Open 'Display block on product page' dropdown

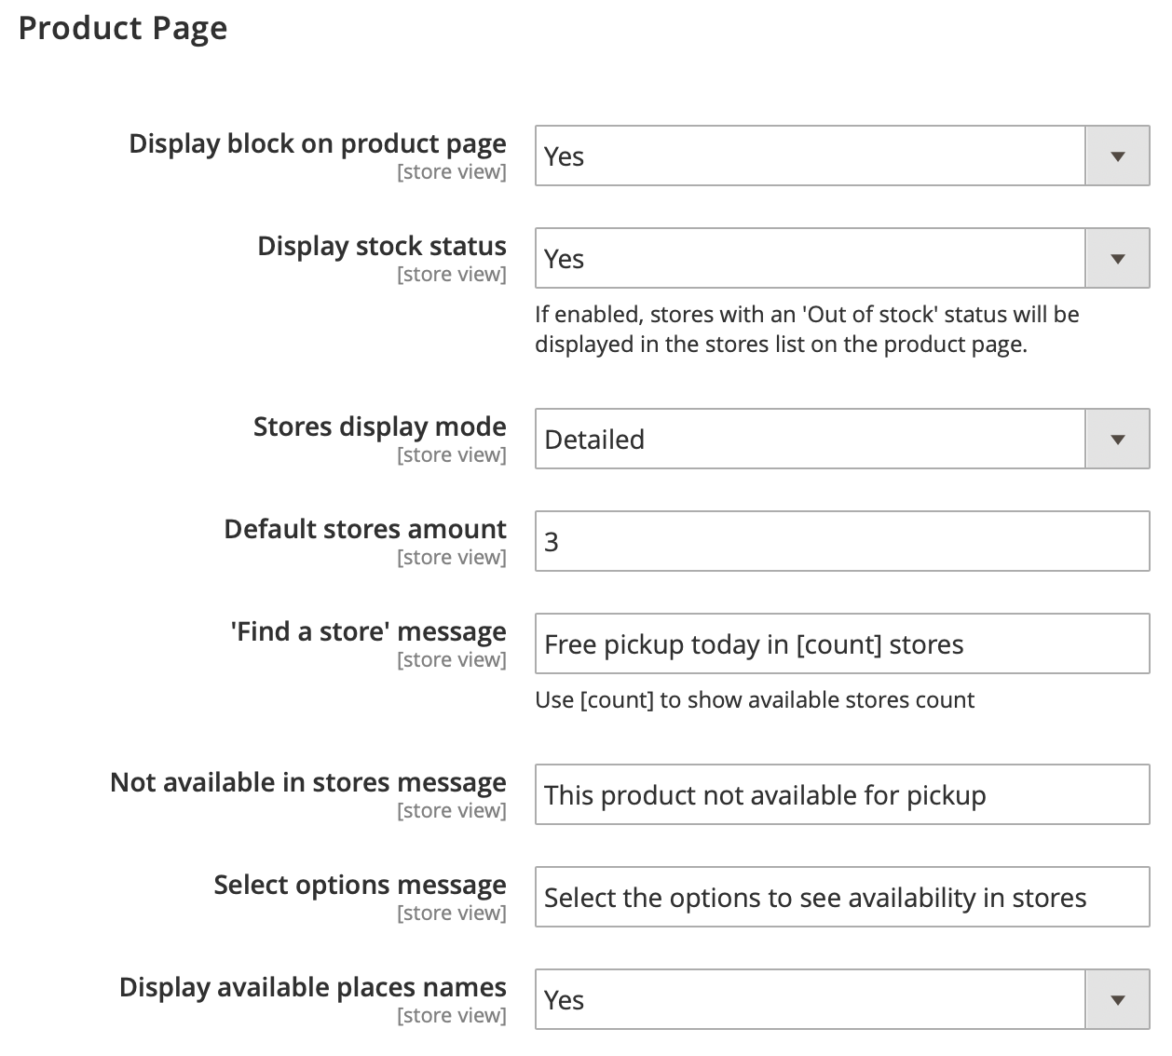click(x=842, y=156)
